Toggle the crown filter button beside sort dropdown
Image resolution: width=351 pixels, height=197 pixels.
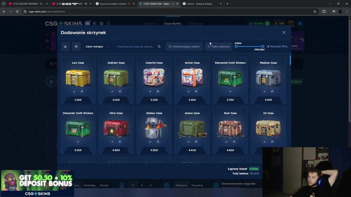click(65, 47)
